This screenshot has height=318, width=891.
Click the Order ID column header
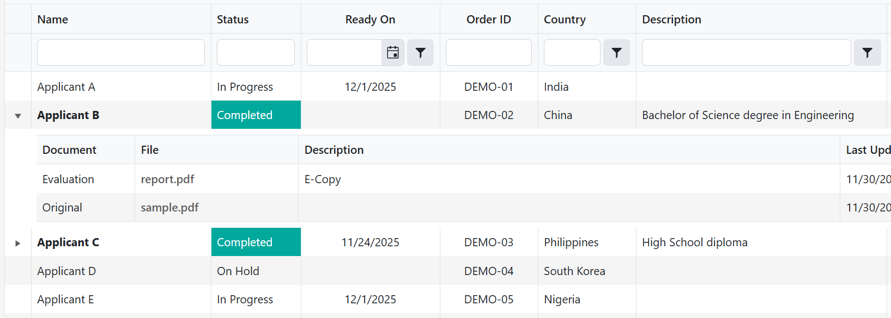(488, 20)
